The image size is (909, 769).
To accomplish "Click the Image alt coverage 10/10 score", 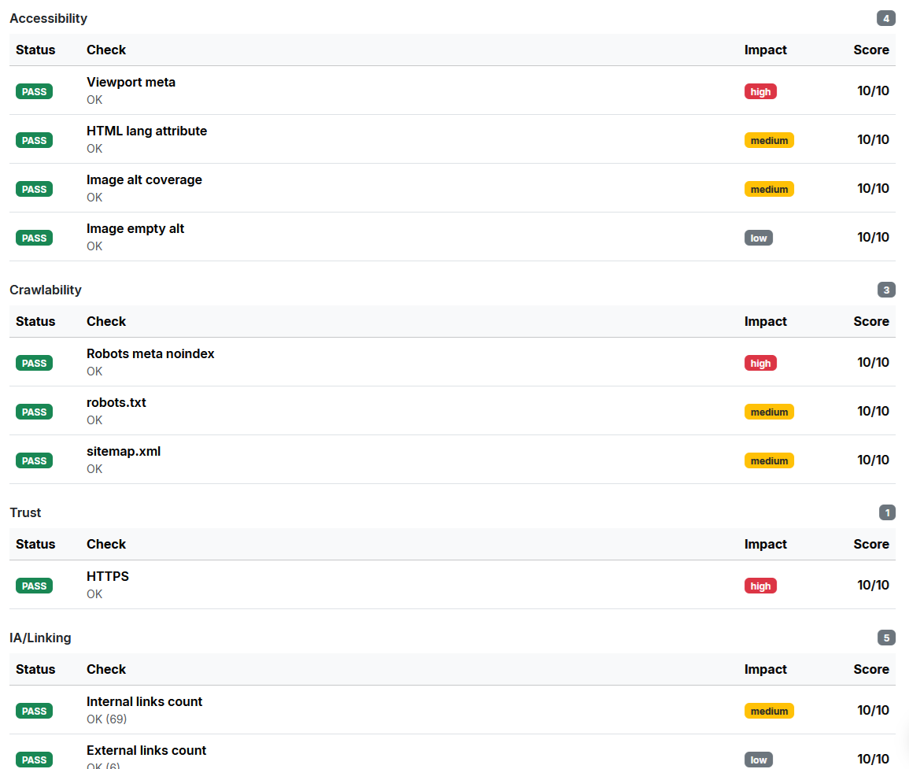I will click(873, 188).
